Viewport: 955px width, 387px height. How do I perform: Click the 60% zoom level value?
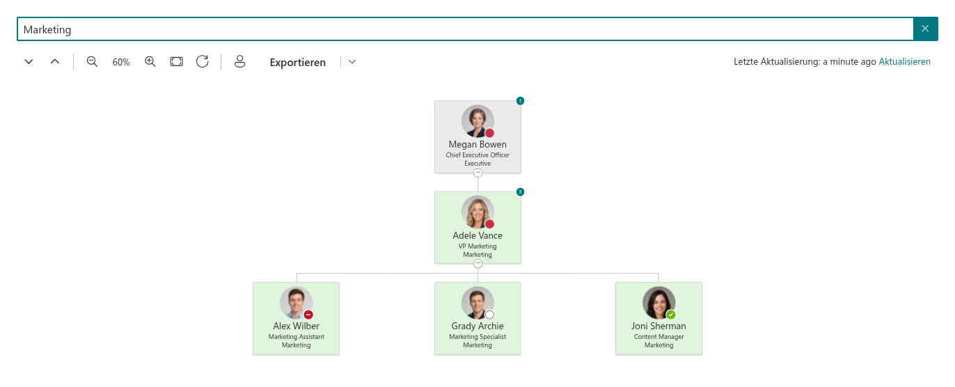[x=121, y=62]
